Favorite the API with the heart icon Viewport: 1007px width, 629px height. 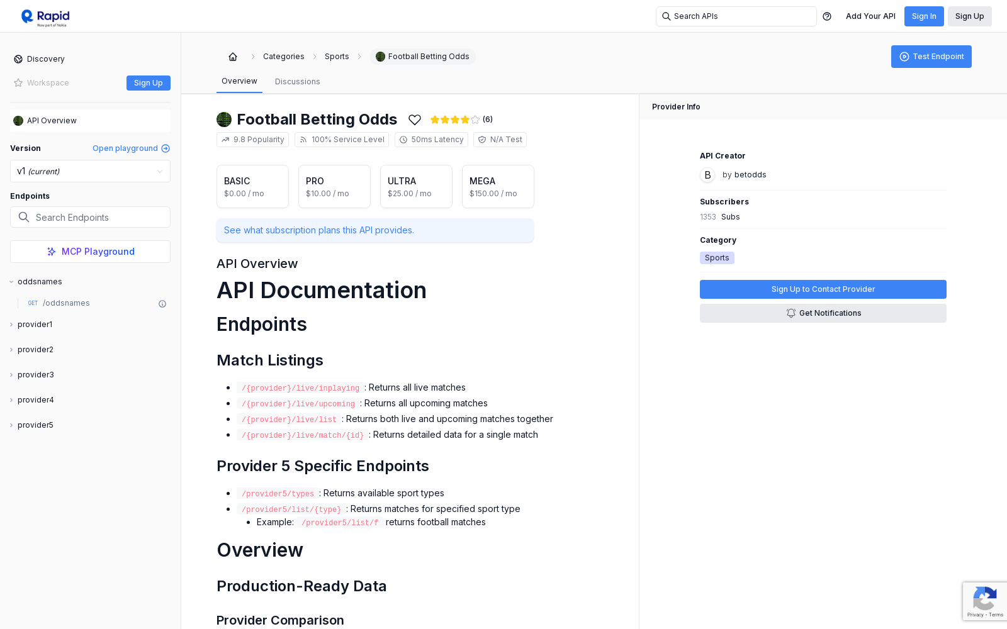(x=415, y=120)
